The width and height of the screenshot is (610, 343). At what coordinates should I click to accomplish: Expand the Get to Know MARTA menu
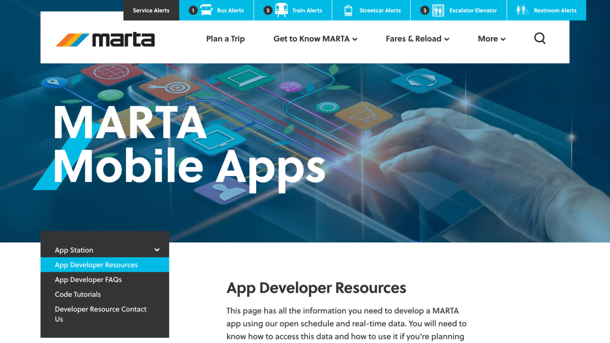point(315,39)
